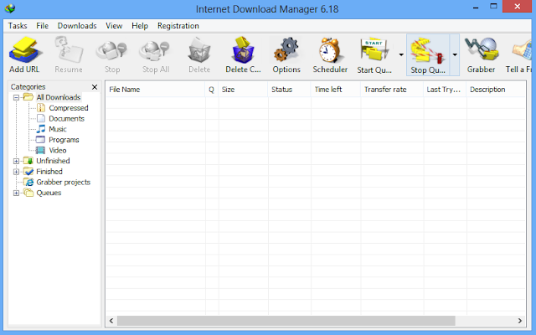Open the Tasks menu
Viewport: 536px width, 335px height.
(x=18, y=26)
